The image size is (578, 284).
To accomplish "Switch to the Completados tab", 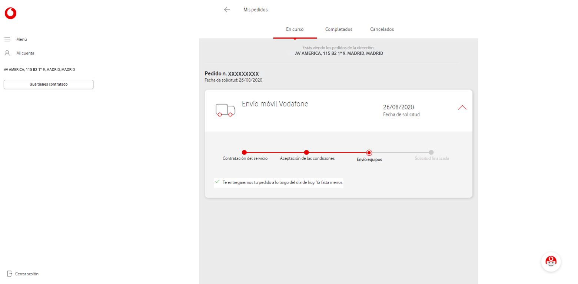I will 338,29.
